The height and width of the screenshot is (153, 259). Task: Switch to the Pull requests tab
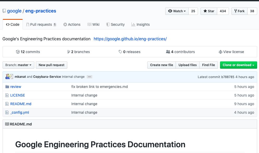click(x=41, y=24)
